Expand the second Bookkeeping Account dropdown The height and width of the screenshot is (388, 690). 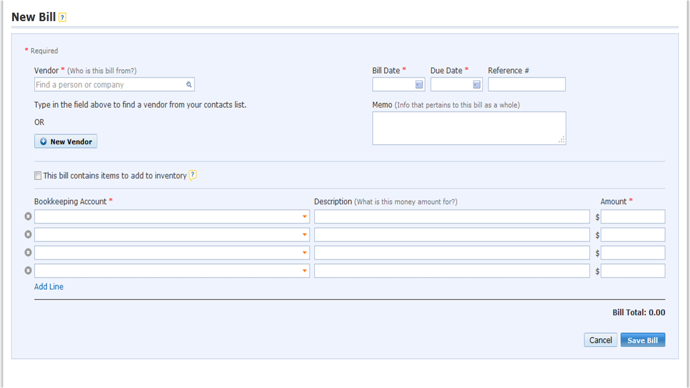coord(304,235)
